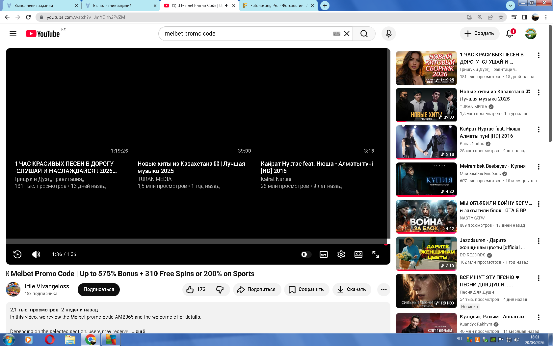Open the tab search dropdown
553x346 pixels.
(x=510, y=6)
